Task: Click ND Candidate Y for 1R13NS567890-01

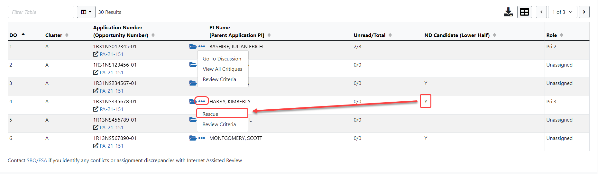Action: 426,138
